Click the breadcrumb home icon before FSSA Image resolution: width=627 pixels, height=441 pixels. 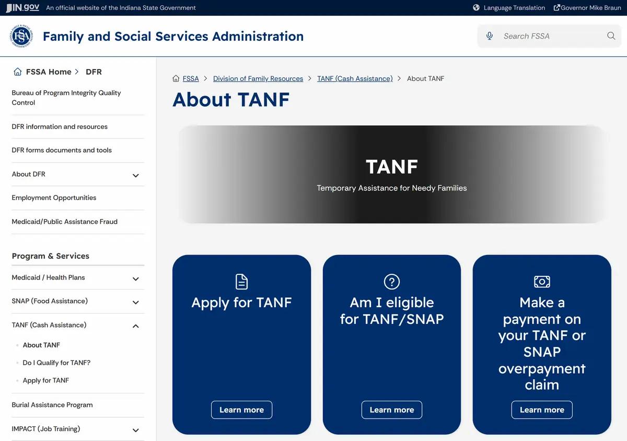[x=176, y=78]
